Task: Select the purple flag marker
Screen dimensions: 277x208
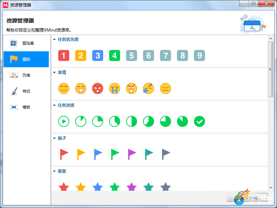Action: 132,154
